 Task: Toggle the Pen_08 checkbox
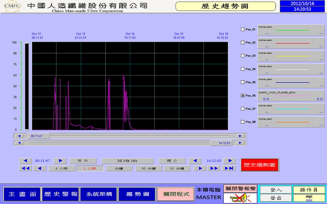243,122
